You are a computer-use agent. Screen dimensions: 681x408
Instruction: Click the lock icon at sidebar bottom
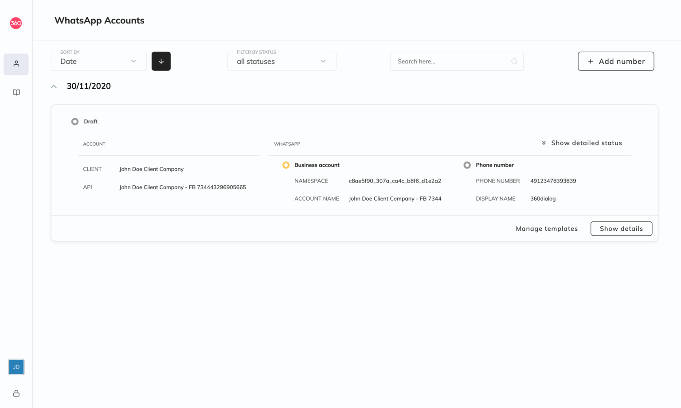click(x=16, y=393)
